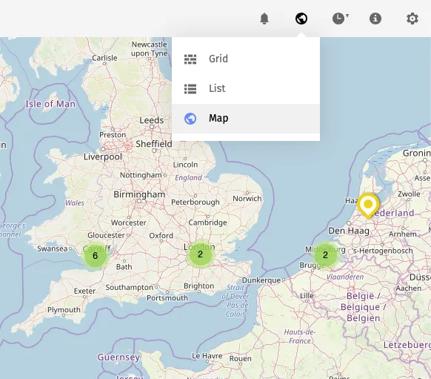Click the Le Havre map label
This screenshot has width=431, height=379.
207,356
